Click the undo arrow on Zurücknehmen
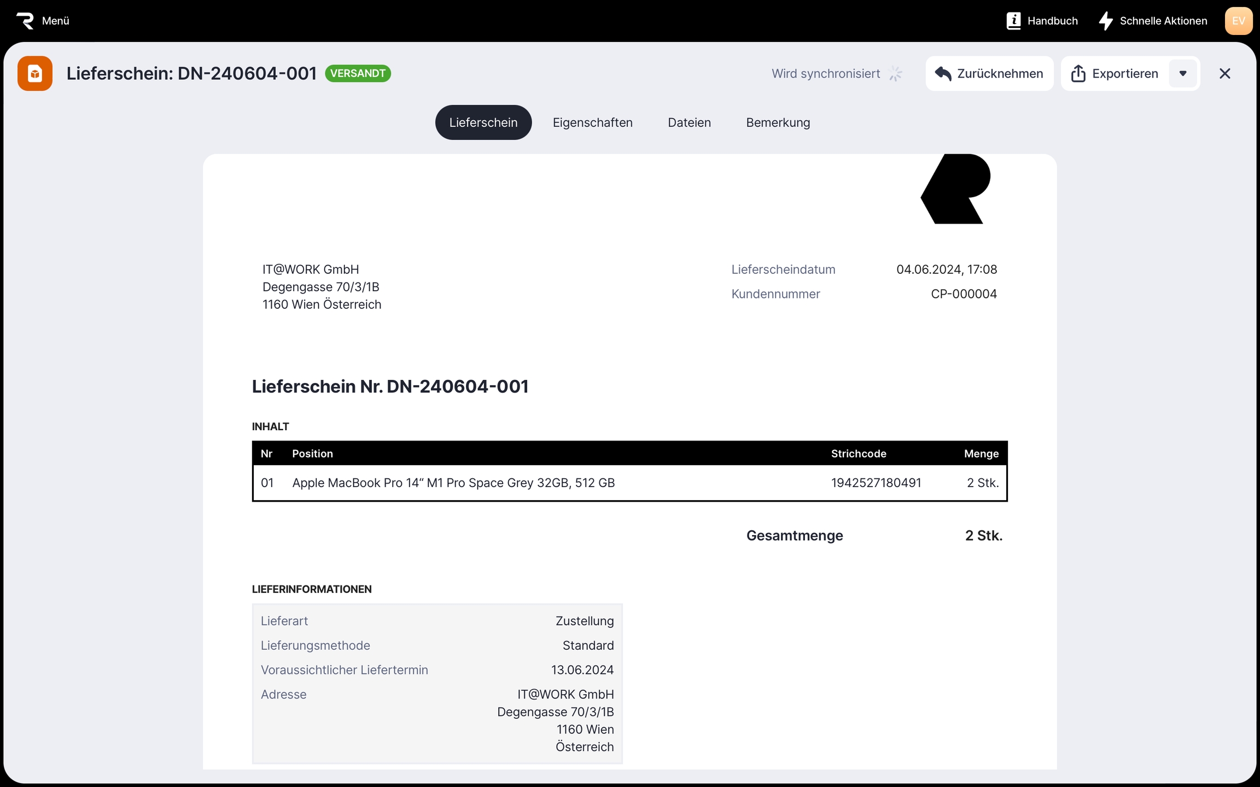Viewport: 1260px width, 787px height. click(x=943, y=74)
